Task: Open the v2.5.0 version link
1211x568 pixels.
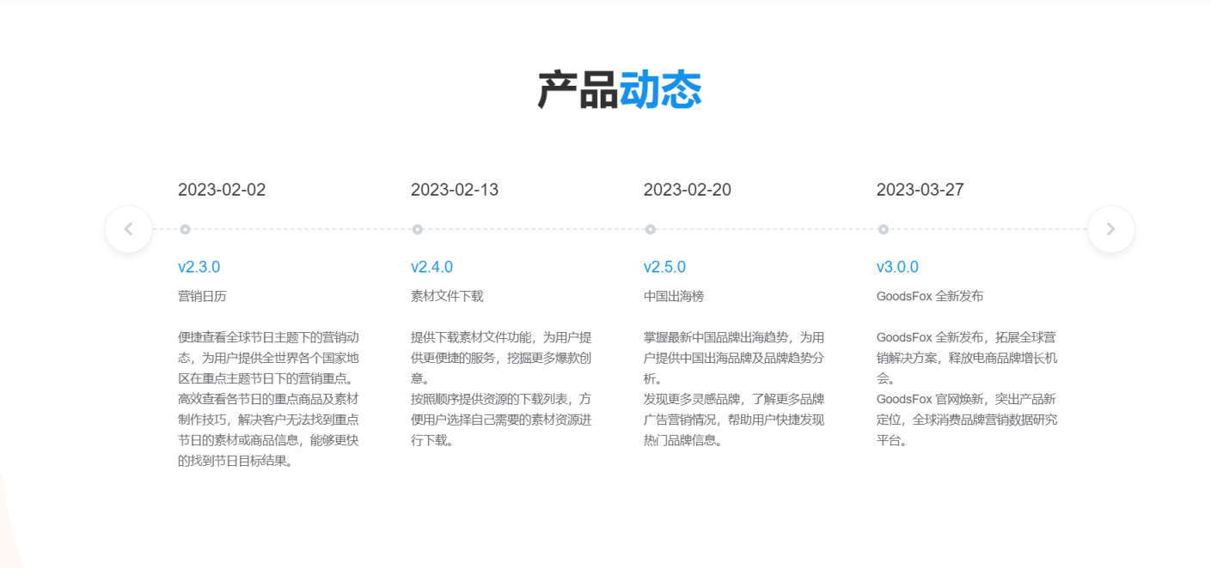Action: click(664, 267)
